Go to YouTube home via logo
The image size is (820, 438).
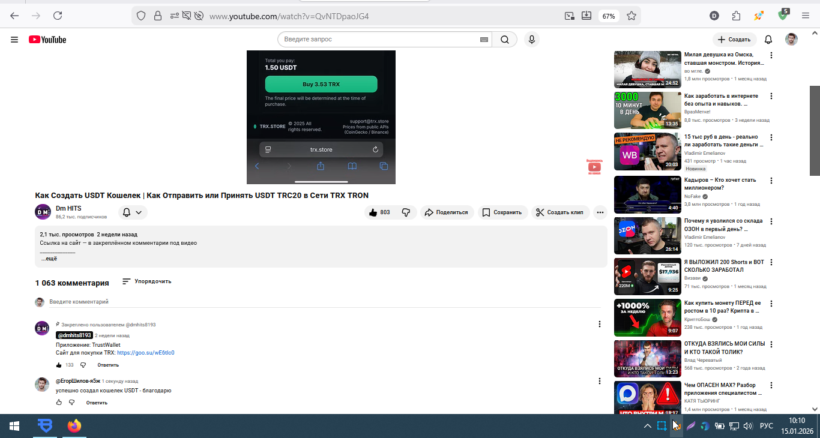47,40
